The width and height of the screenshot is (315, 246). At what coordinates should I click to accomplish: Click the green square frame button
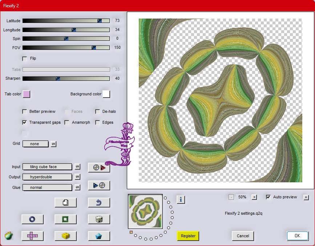click(x=65, y=219)
